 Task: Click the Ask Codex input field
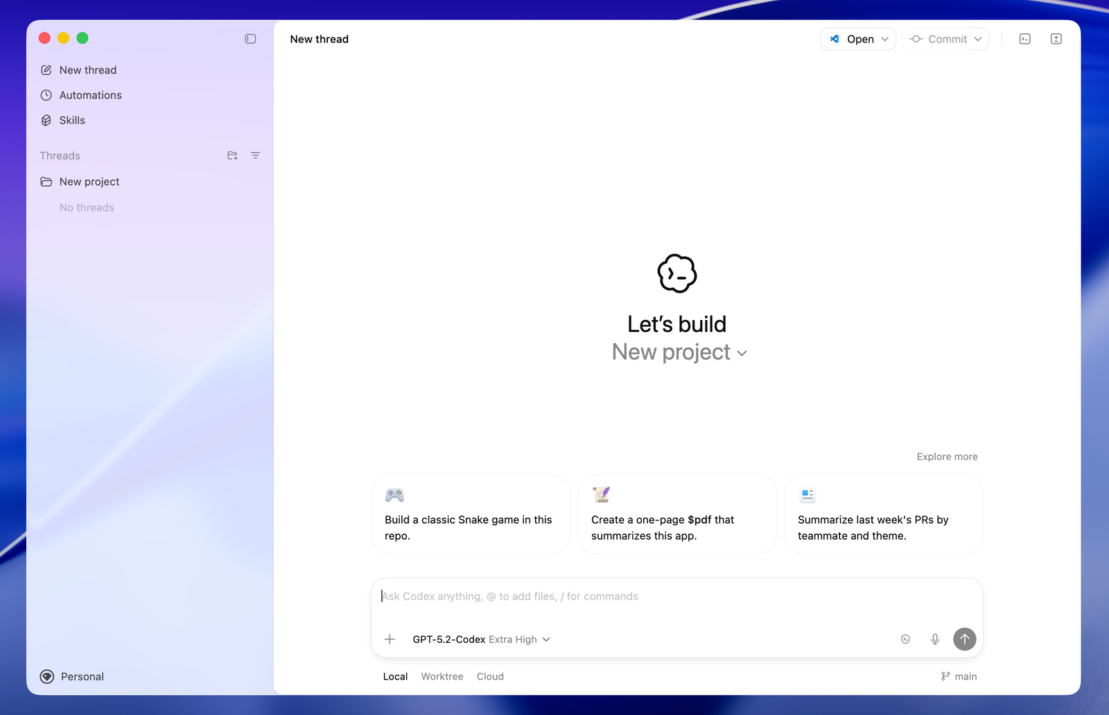[624, 596]
